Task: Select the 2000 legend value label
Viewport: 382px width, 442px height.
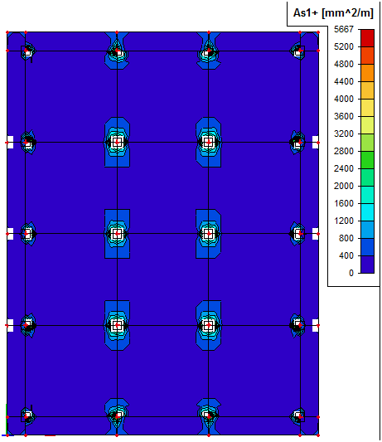Action: pos(343,186)
